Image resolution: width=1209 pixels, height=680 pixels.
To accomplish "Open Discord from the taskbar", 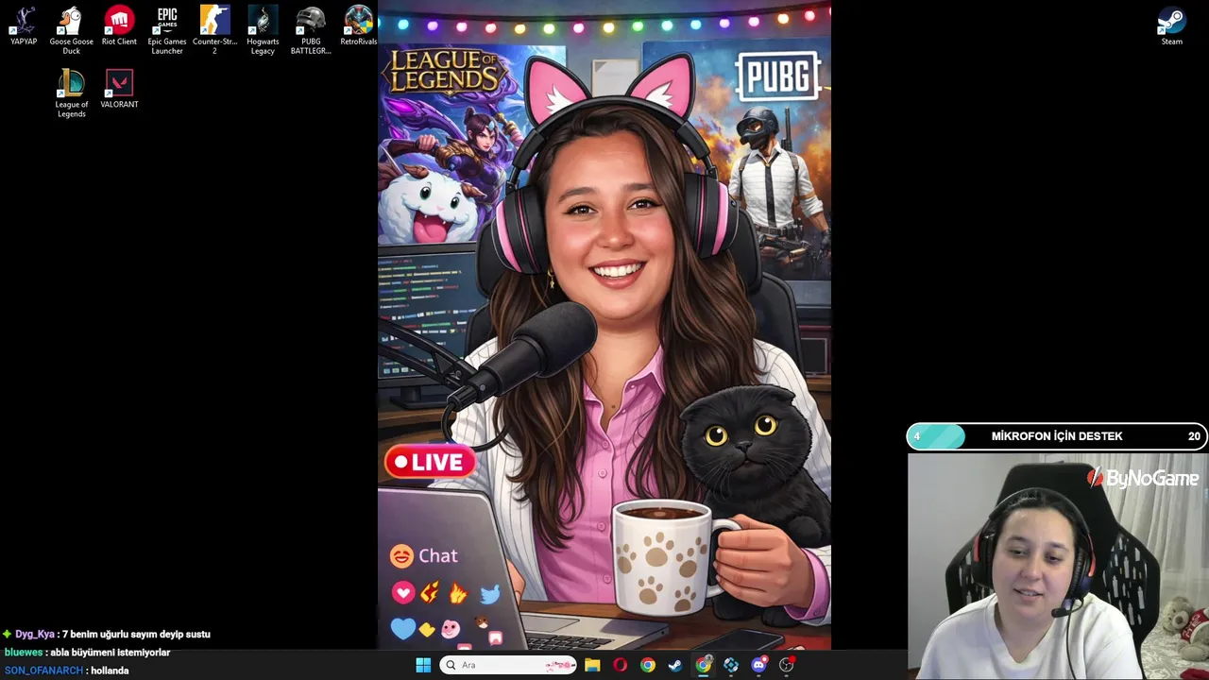I will (758, 665).
